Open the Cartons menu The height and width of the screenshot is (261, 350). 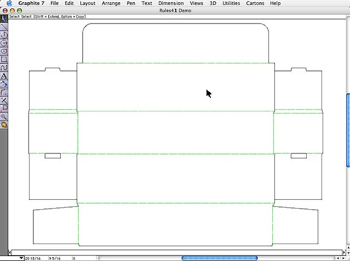point(255,3)
